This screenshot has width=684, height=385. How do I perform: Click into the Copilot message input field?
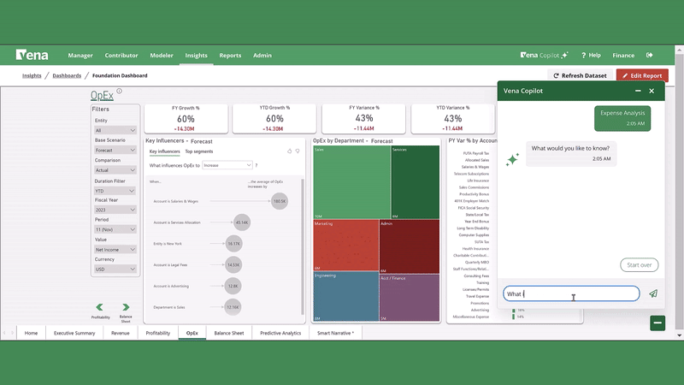[571, 293]
